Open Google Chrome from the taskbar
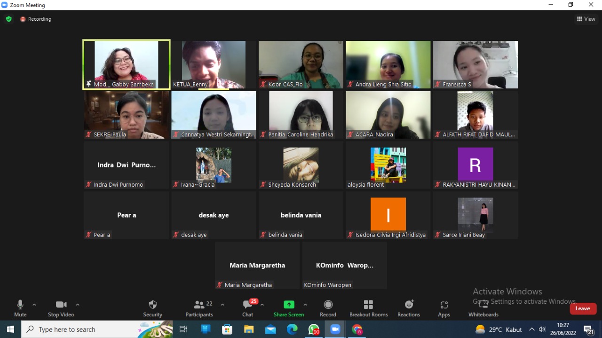 357,330
